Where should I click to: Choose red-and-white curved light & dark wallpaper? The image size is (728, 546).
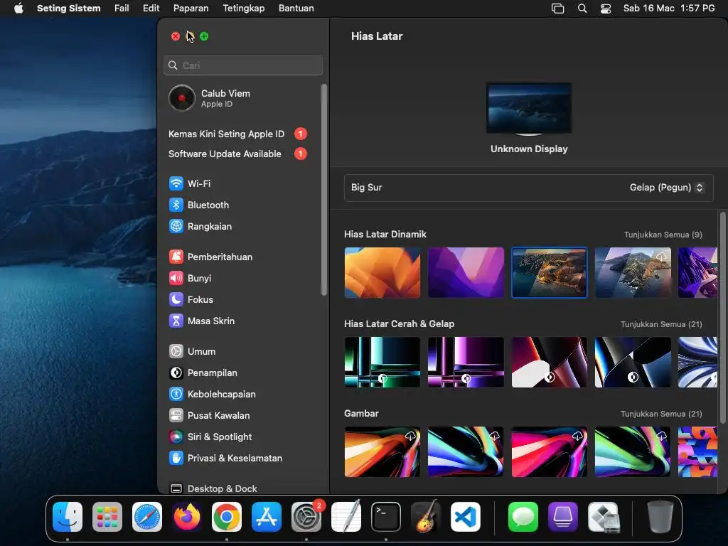(x=550, y=362)
